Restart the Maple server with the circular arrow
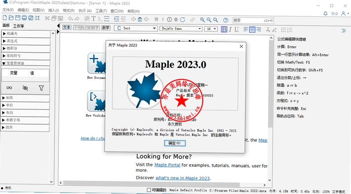 click(183, 20)
